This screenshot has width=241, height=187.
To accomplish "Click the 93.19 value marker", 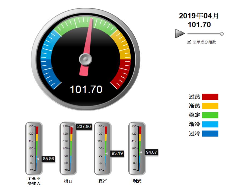I will pyautogui.click(x=117, y=153).
